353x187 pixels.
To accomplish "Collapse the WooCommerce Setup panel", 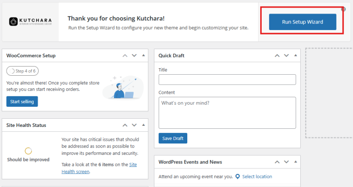I will coord(144,55).
